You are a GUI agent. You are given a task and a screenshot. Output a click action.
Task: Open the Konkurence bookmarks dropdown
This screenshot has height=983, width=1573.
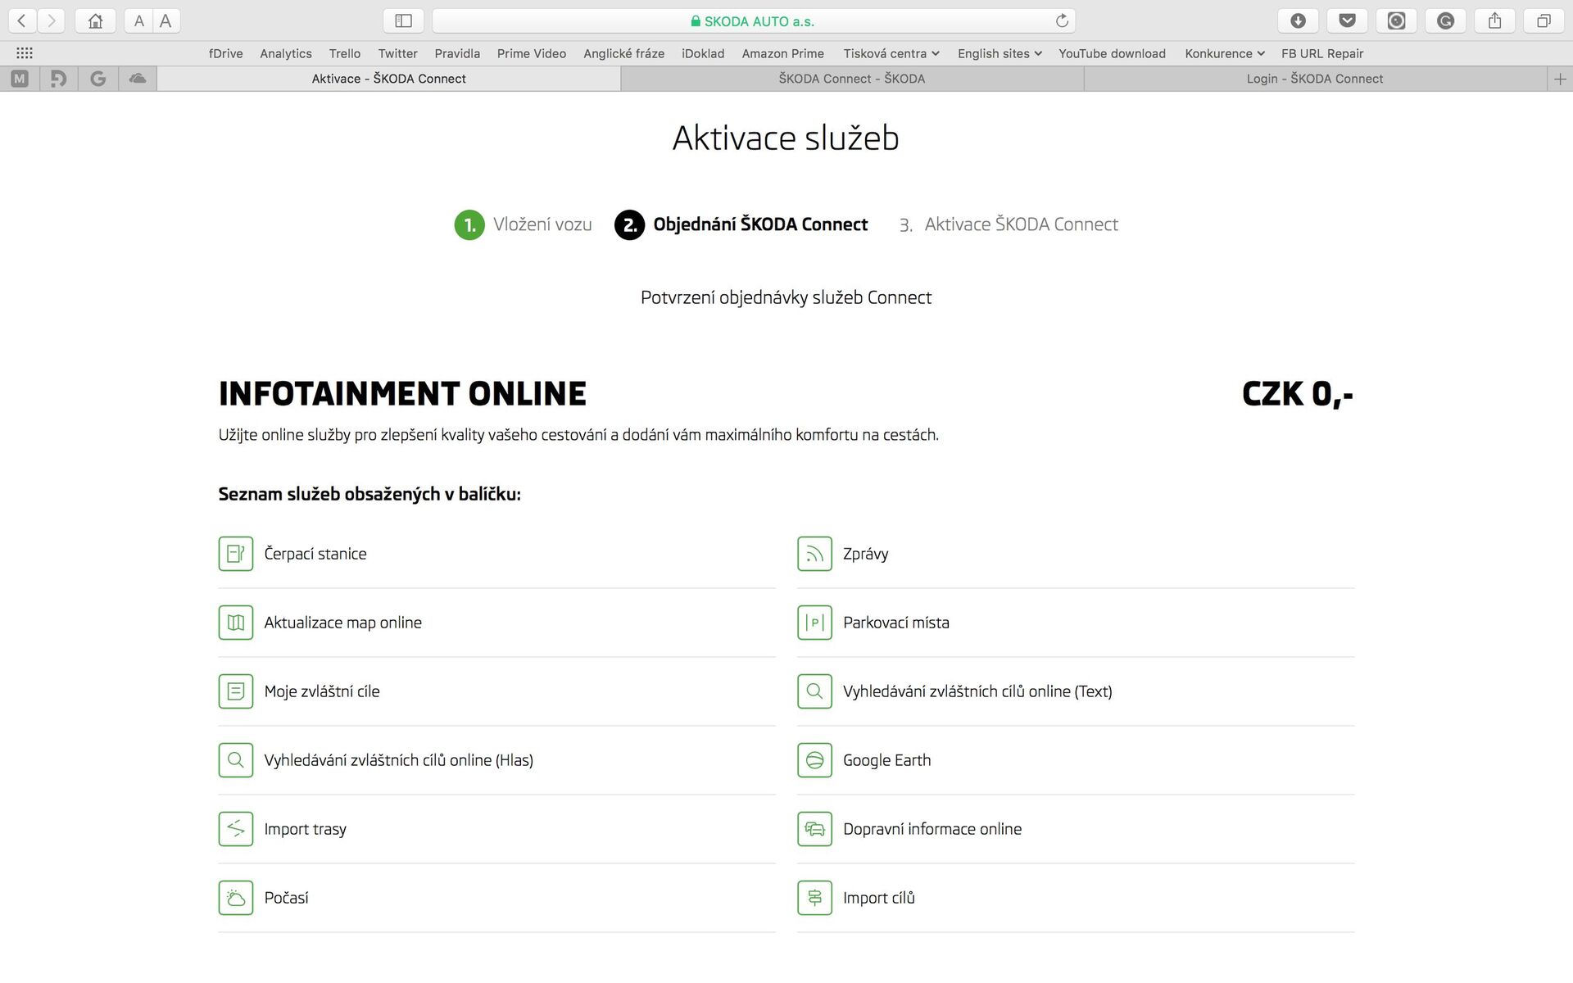[x=1224, y=54]
